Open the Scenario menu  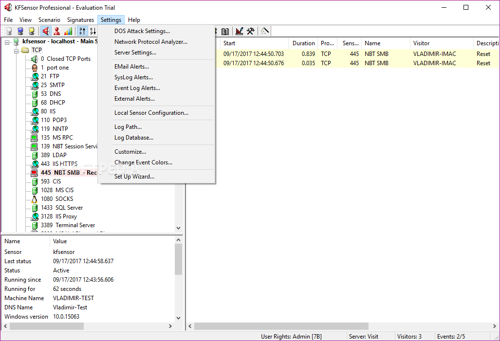point(49,20)
